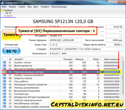126x110 pixels.
Task: Open the Диск menu
Action: pos(36,7)
